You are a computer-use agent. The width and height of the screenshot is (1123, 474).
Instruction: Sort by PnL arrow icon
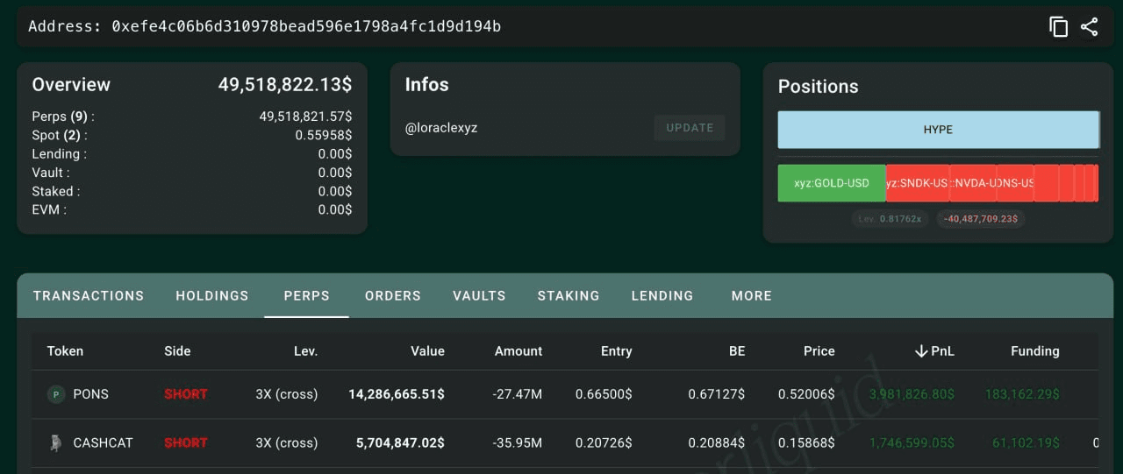pyautogui.click(x=921, y=351)
